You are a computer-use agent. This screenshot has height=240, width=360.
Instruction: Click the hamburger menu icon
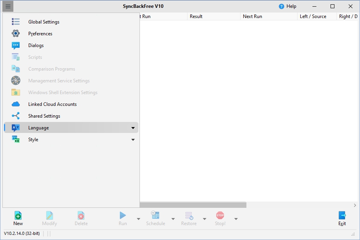coord(8,6)
